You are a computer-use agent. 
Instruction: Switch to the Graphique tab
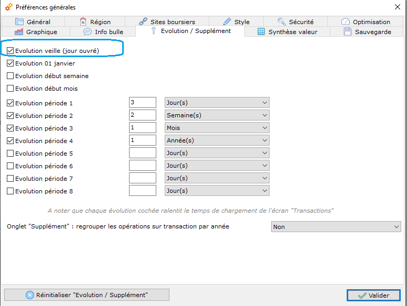click(x=36, y=31)
